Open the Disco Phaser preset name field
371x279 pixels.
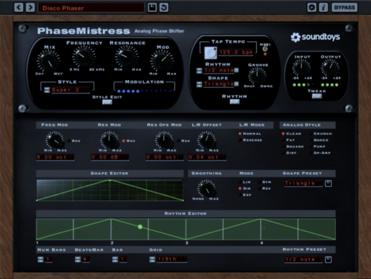[91, 8]
